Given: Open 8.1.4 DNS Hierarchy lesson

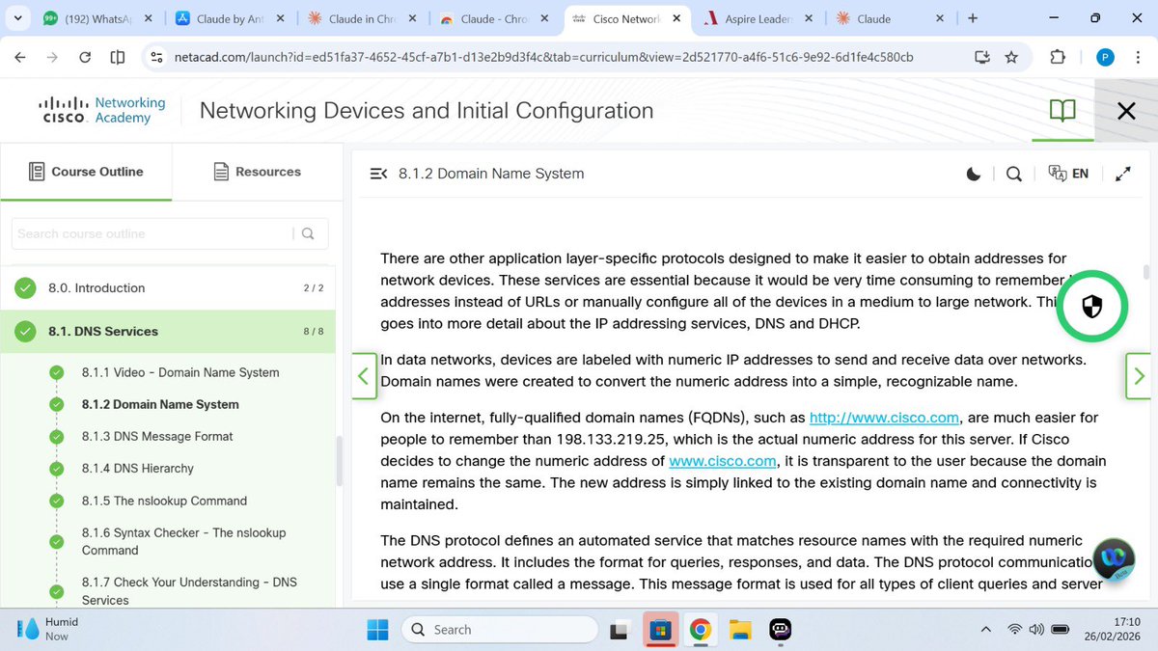Looking at the screenshot, I should click(137, 468).
